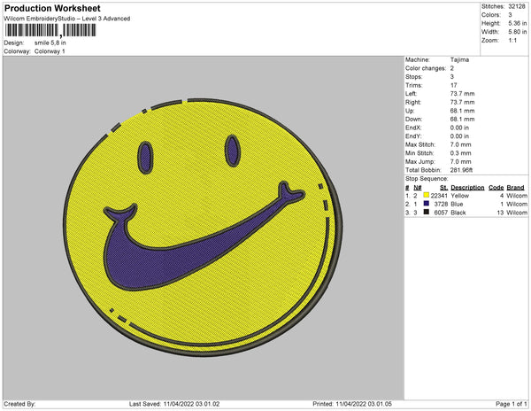531x411 pixels.
Task: Click the EndY value 0.00 in
Action: click(459, 136)
